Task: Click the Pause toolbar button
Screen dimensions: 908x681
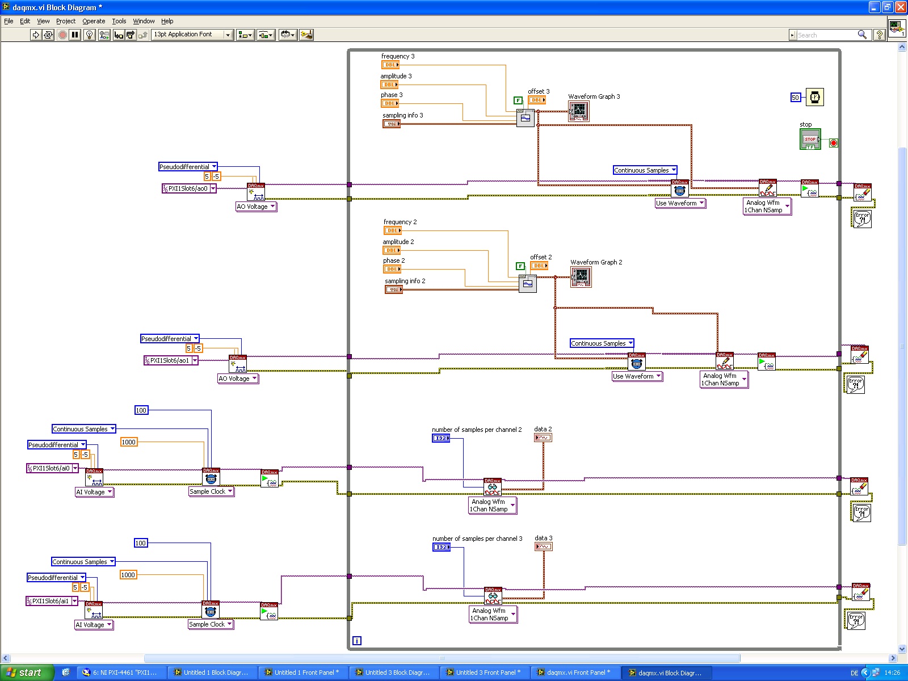Action: point(75,35)
